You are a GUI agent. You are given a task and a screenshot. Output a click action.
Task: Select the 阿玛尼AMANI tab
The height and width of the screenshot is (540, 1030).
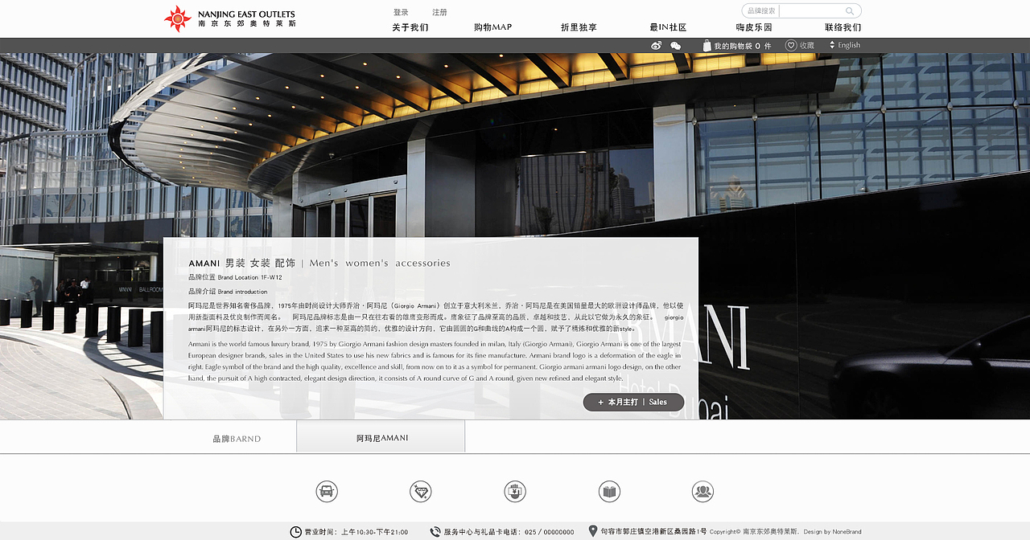(381, 437)
